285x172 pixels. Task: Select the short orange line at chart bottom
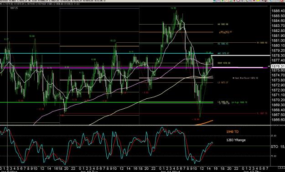pyautogui.click(x=204, y=123)
